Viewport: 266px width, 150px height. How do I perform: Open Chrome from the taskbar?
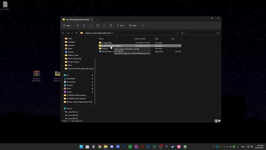point(100,147)
